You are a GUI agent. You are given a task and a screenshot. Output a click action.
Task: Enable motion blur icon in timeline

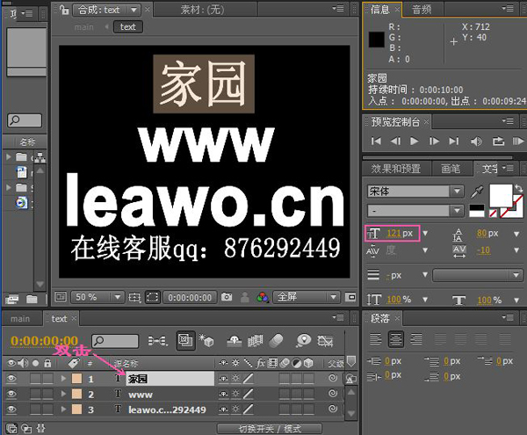(277, 341)
